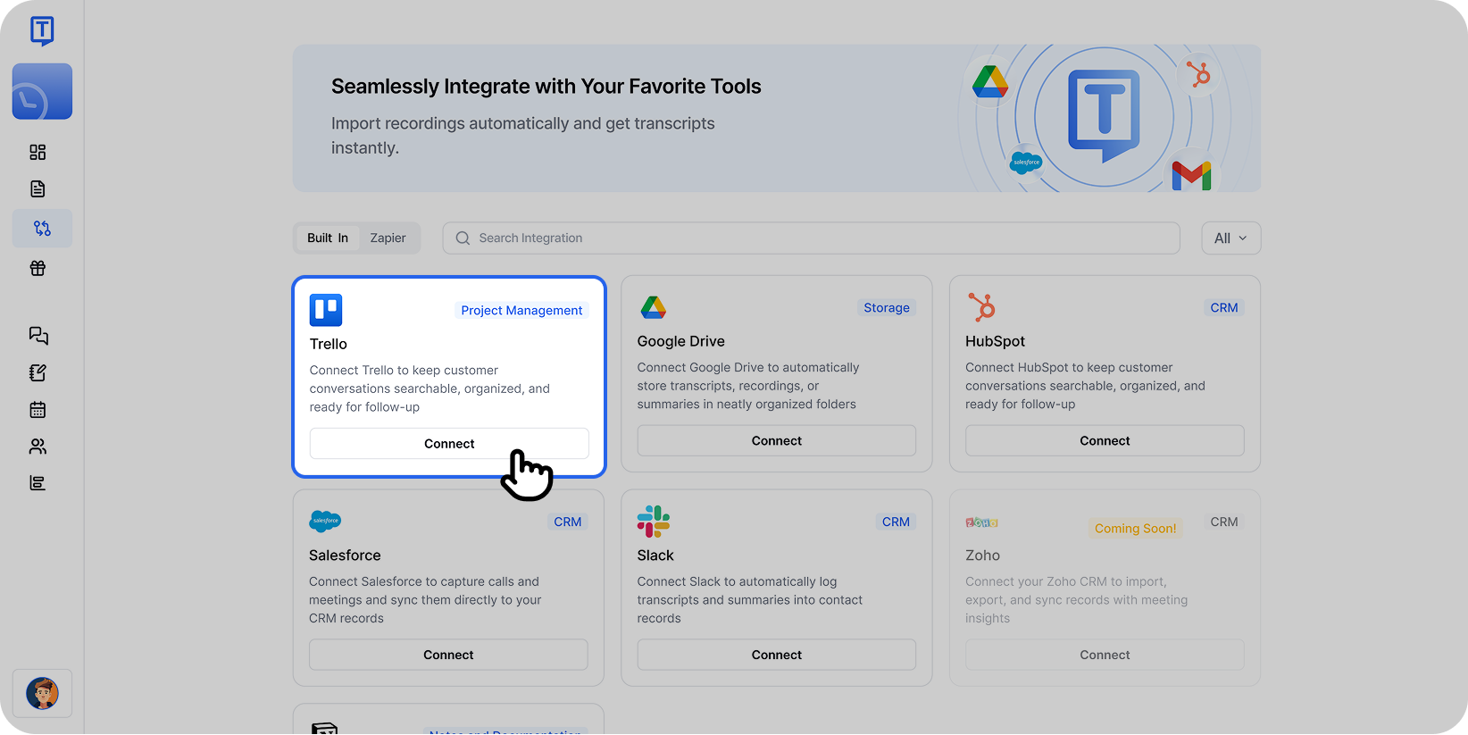Open the notes edit icon in the sidebar
1468x735 pixels.
38,372
